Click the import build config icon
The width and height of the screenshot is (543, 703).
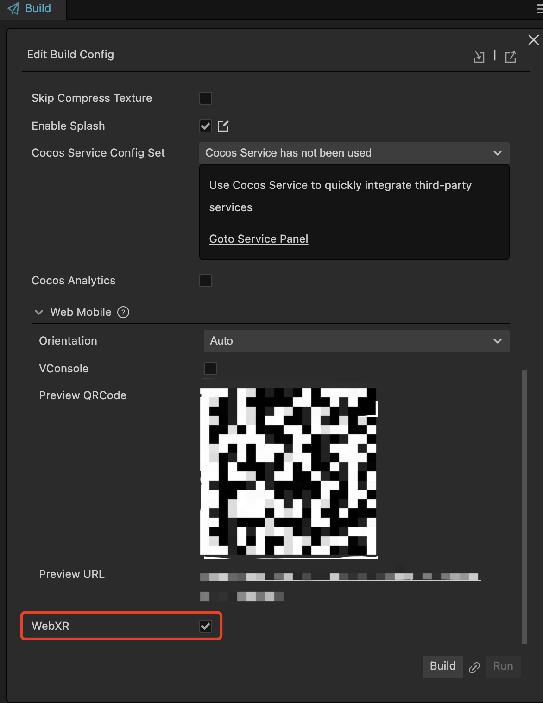point(479,56)
